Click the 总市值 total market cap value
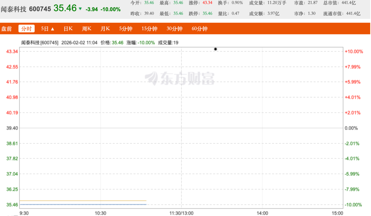Viewport: 371px width, 216px height. click(x=349, y=3)
